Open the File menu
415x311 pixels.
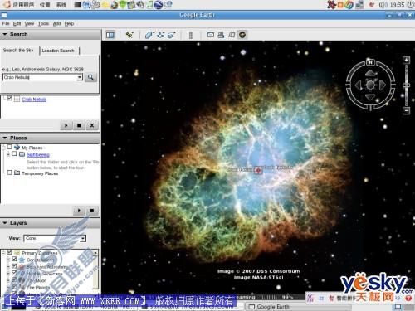(6, 23)
